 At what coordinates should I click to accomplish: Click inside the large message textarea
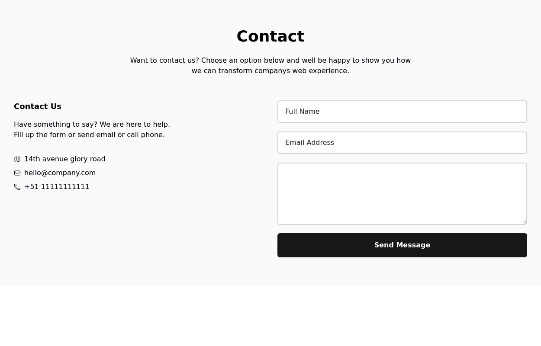402,194
